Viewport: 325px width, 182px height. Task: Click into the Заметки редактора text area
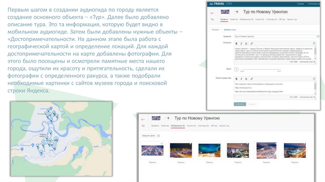(x=274, y=89)
